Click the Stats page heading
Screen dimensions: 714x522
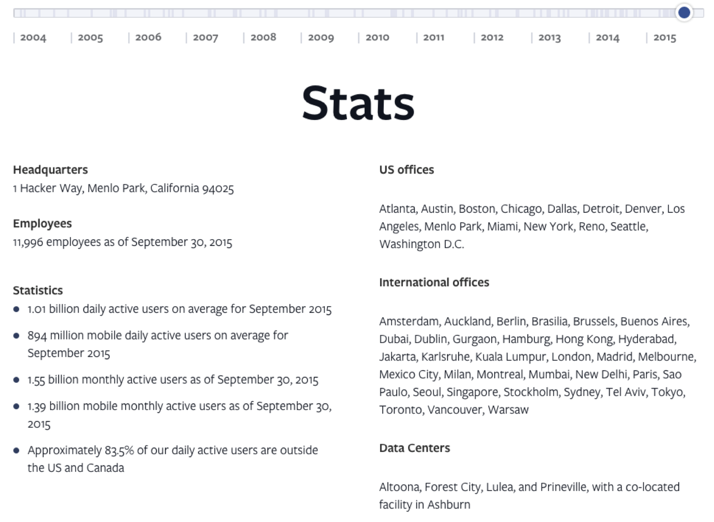tap(358, 103)
